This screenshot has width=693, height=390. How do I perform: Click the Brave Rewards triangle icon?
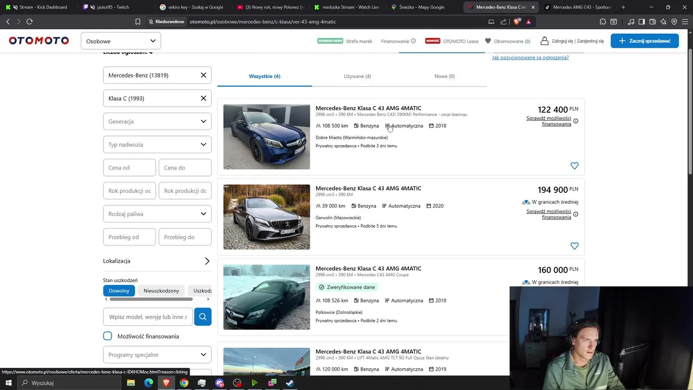528,22
